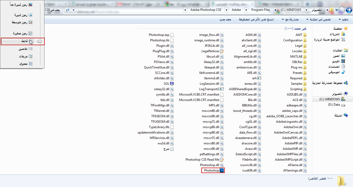Open الفيديو (Videos) library
The height and width of the screenshot is (187, 353).
point(339,61)
